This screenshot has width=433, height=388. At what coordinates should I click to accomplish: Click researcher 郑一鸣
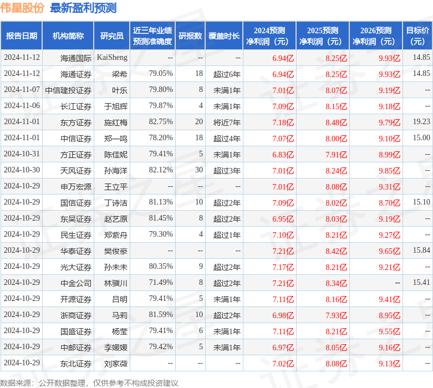(x=116, y=139)
